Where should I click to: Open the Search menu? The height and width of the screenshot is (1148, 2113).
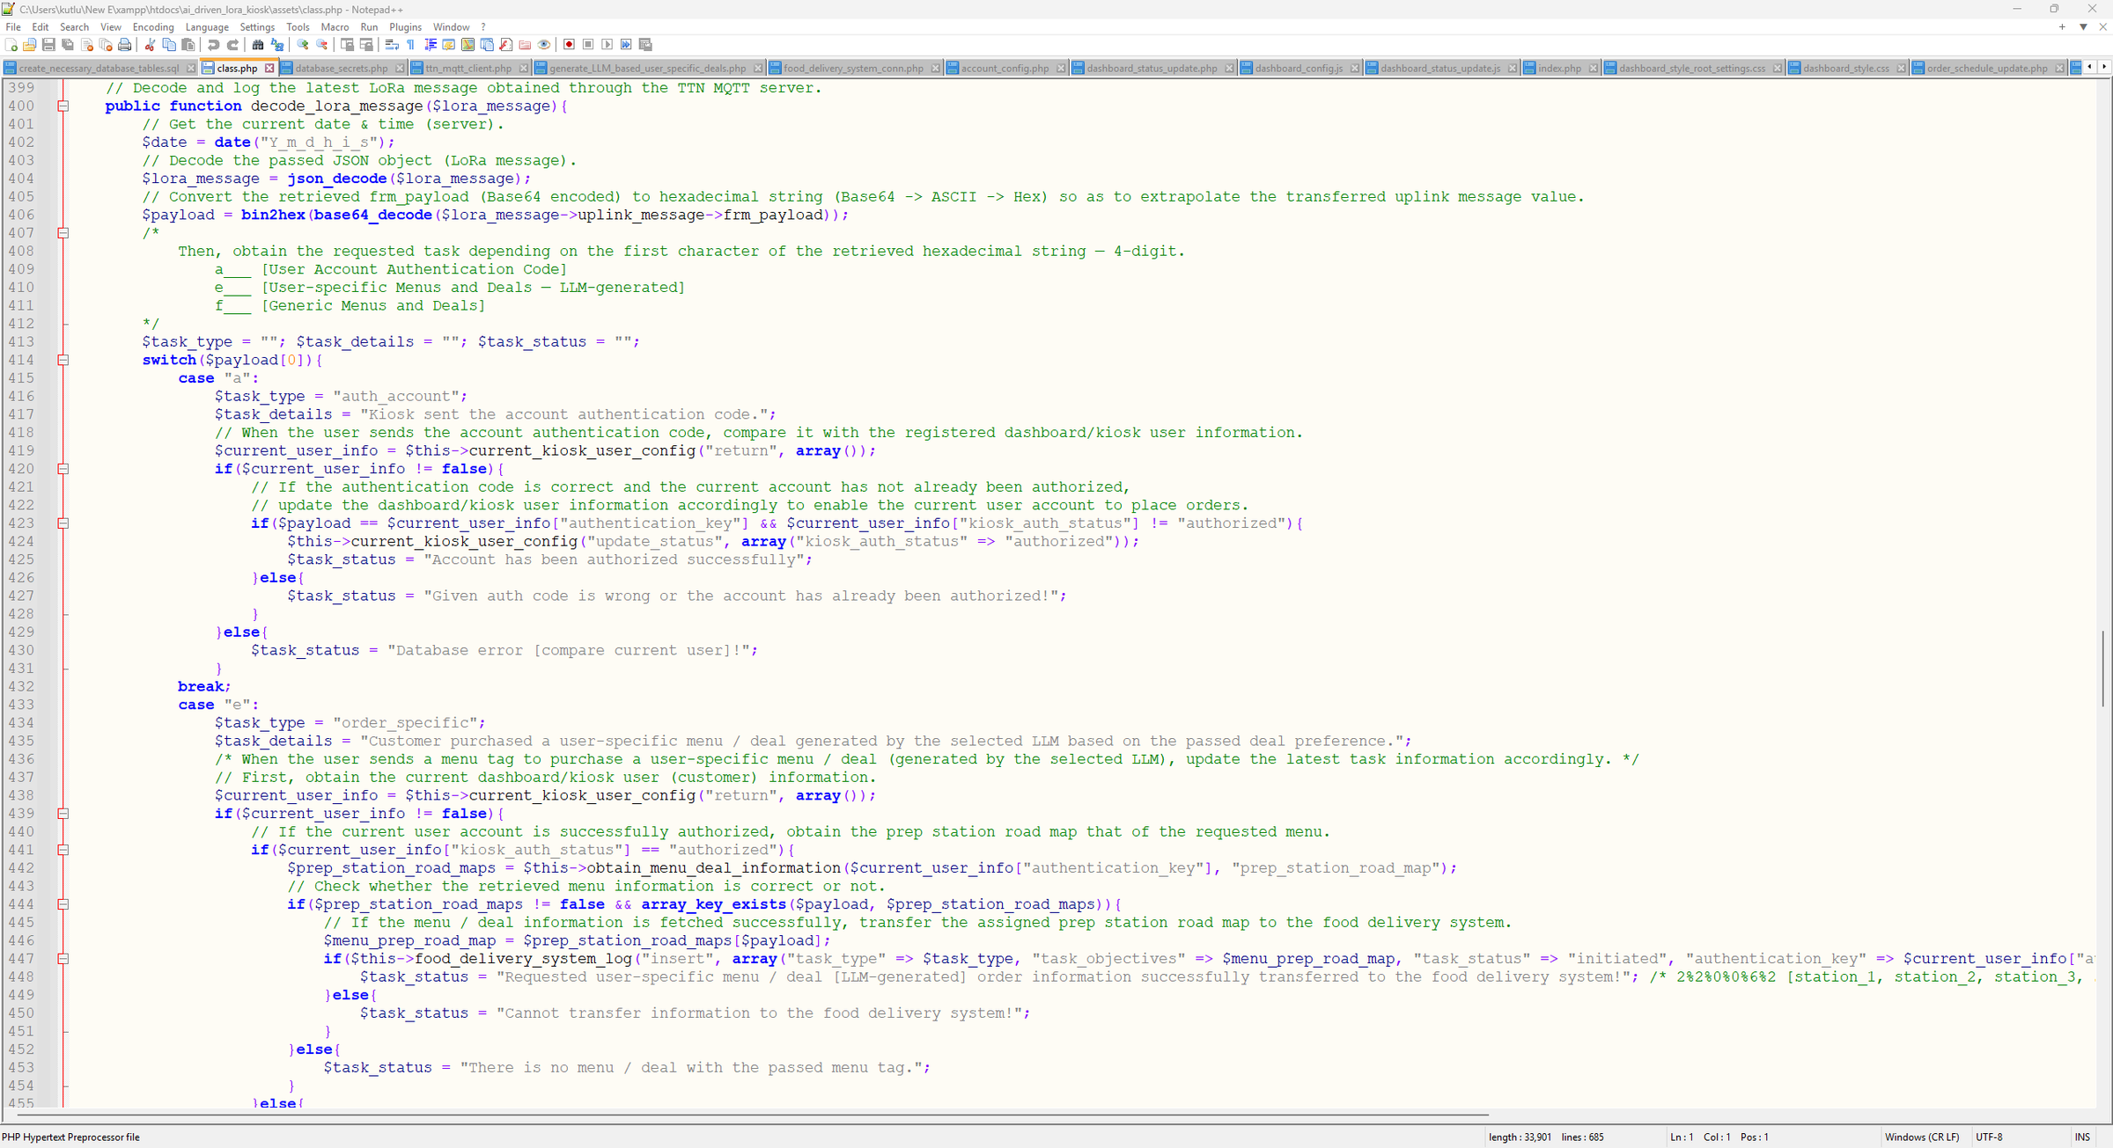(x=75, y=27)
